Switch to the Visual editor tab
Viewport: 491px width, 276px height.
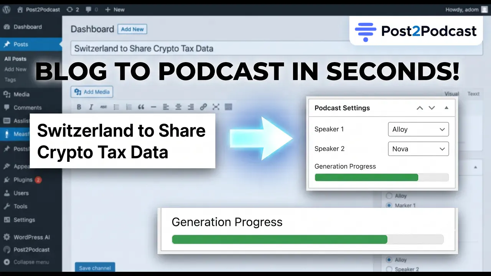click(x=452, y=94)
